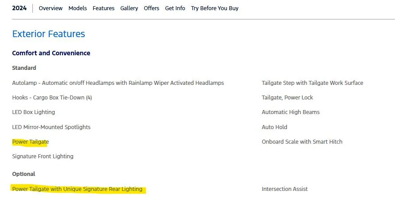
Task: Select LED Mirror-Mounted Spotlights feature
Action: click(51, 127)
